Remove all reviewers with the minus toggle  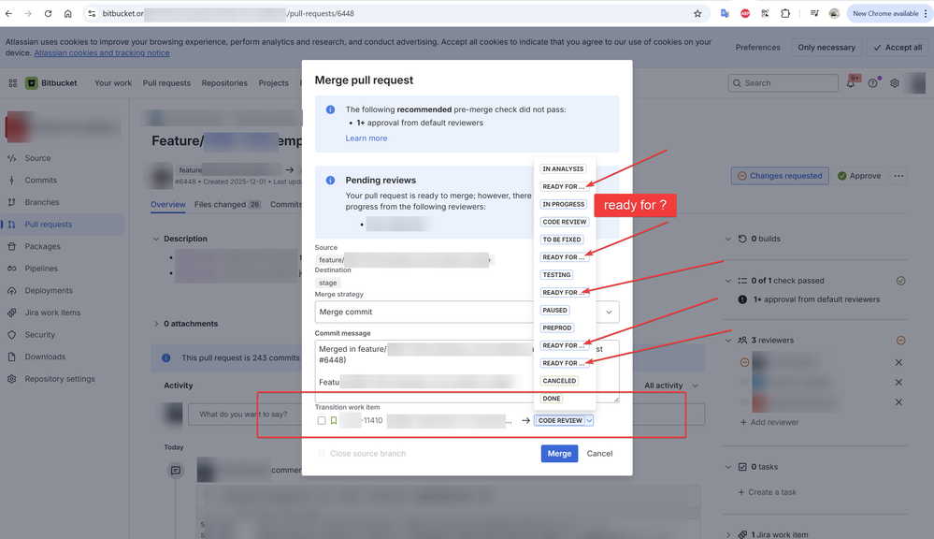901,340
